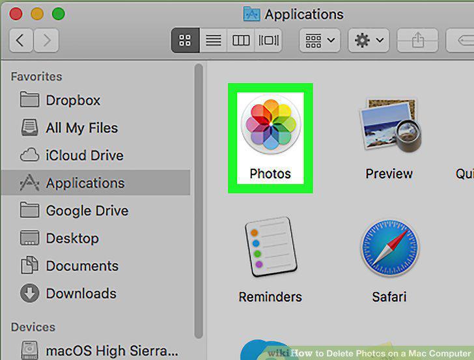Click the iCloud Drive cloud icon
The image size is (474, 360).
pyautogui.click(x=29, y=155)
